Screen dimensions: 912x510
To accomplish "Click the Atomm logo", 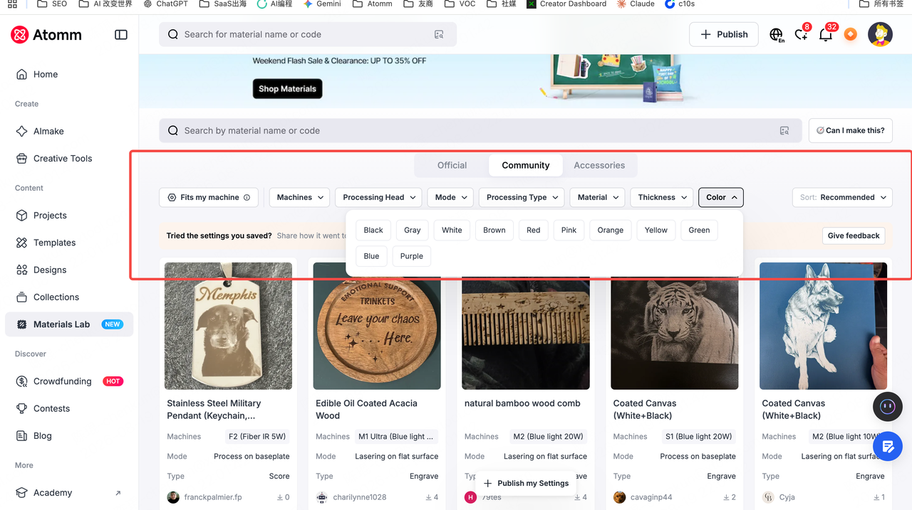I will [x=46, y=35].
